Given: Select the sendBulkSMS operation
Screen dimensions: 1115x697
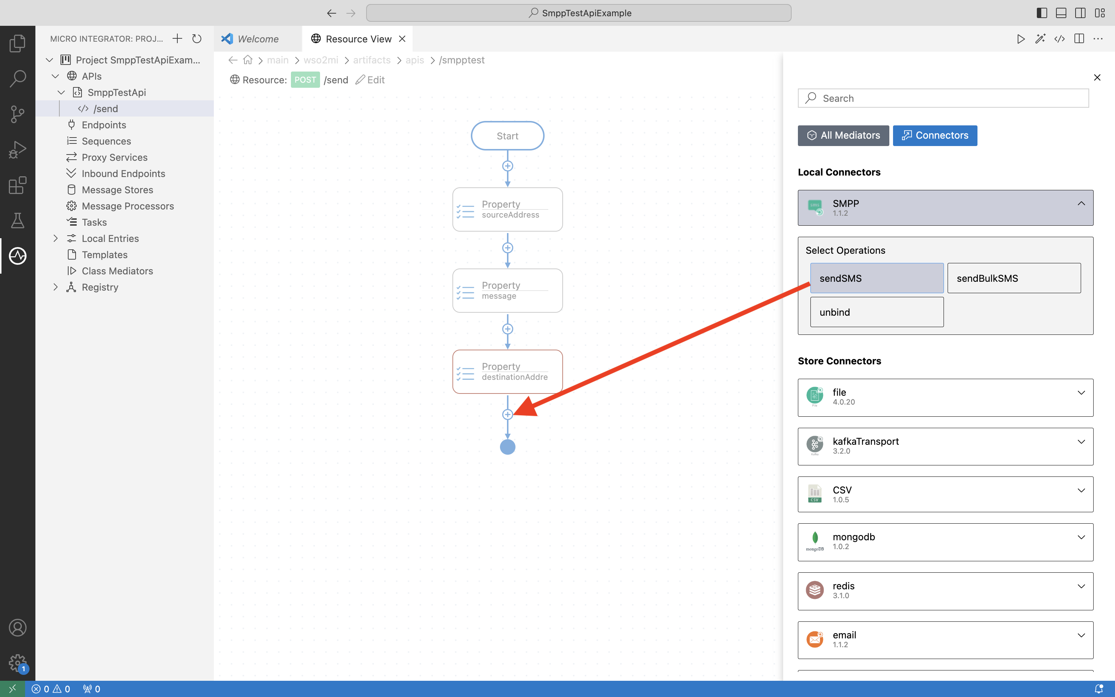Looking at the screenshot, I should [x=1014, y=278].
